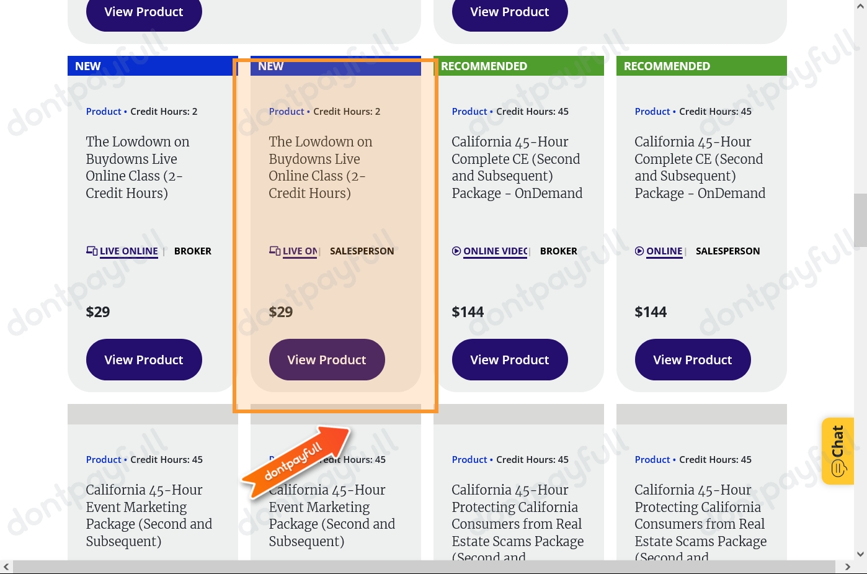Screen dimensions: 867x574
Task: Click the vertical scrollbar thumb
Action: pyautogui.click(x=861, y=220)
